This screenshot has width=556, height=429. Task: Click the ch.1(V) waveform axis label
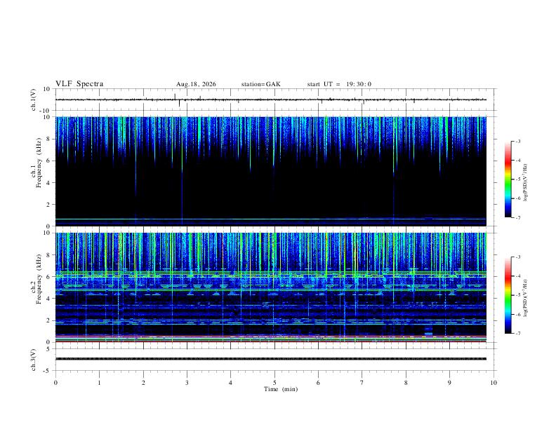[34, 100]
